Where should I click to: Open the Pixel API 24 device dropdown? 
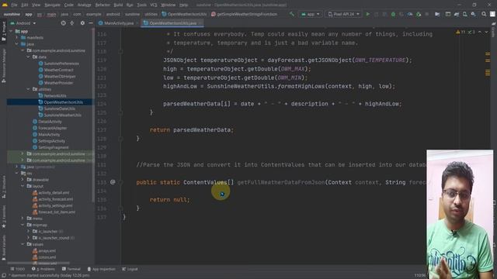[x=343, y=14]
